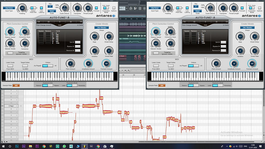Adjust Correction Style knob in left Auto-Tune
Image resolution: width=265 pixels, height=149 pixels.
click(25, 32)
